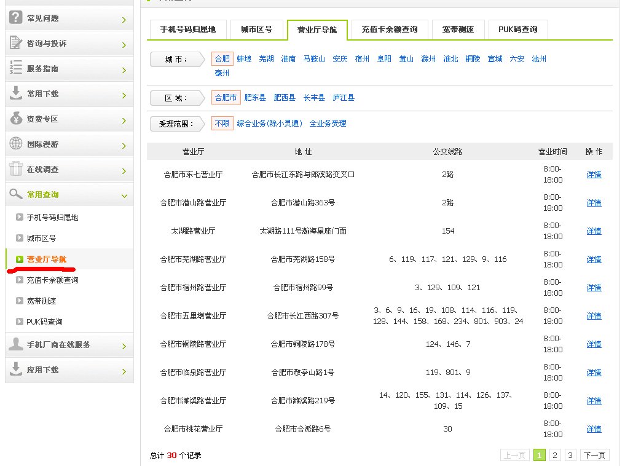Click the globe icon for 国际漫游

pyautogui.click(x=16, y=143)
